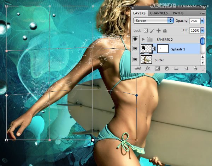Open the Screen blend mode dropdown

pos(153,21)
